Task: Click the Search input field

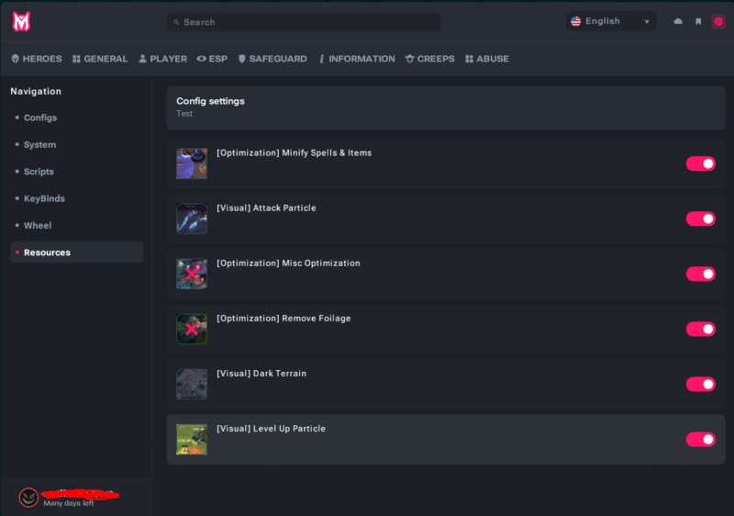Action: 304,22
